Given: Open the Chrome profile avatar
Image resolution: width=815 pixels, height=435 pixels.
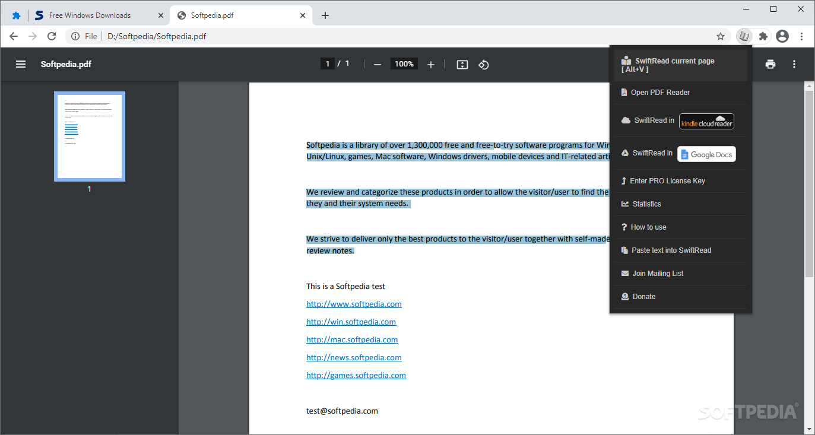Looking at the screenshot, I should coord(782,36).
